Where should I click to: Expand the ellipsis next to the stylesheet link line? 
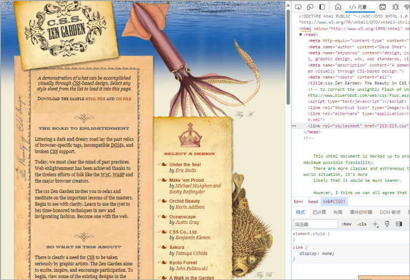[x=294, y=126]
